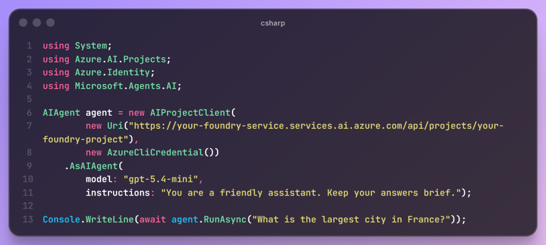Click the second gray window dot
The image size is (546, 245).
pos(36,23)
